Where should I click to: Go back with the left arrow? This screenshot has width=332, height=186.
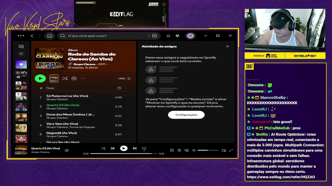[x=32, y=36]
